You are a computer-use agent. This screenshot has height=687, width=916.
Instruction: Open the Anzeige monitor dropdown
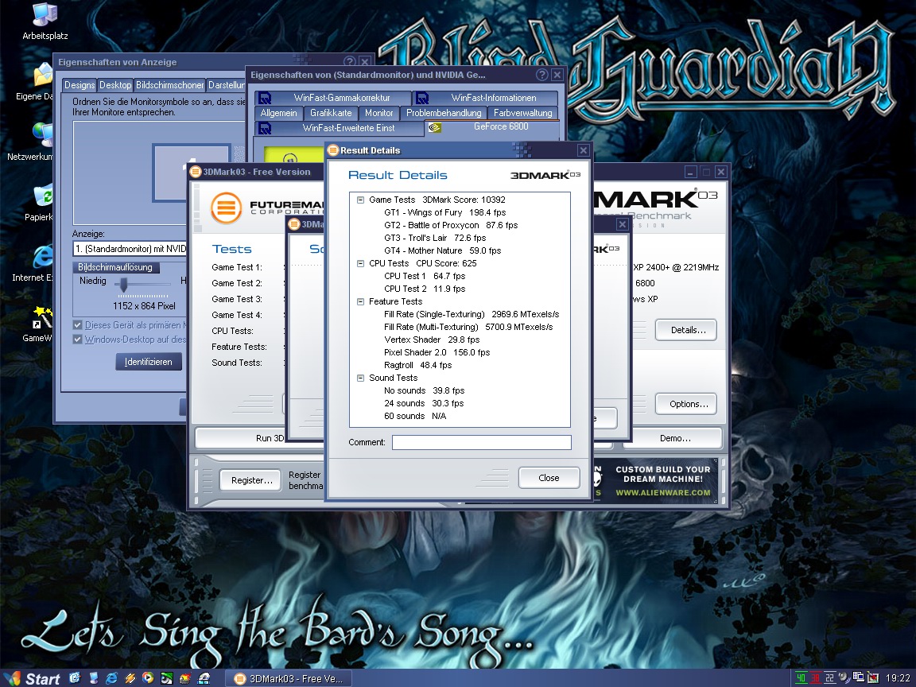[x=130, y=249]
